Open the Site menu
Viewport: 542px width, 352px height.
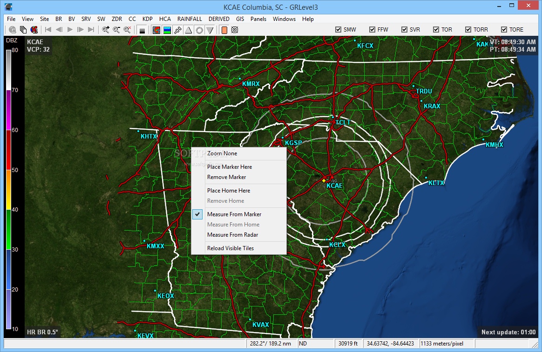(44, 19)
